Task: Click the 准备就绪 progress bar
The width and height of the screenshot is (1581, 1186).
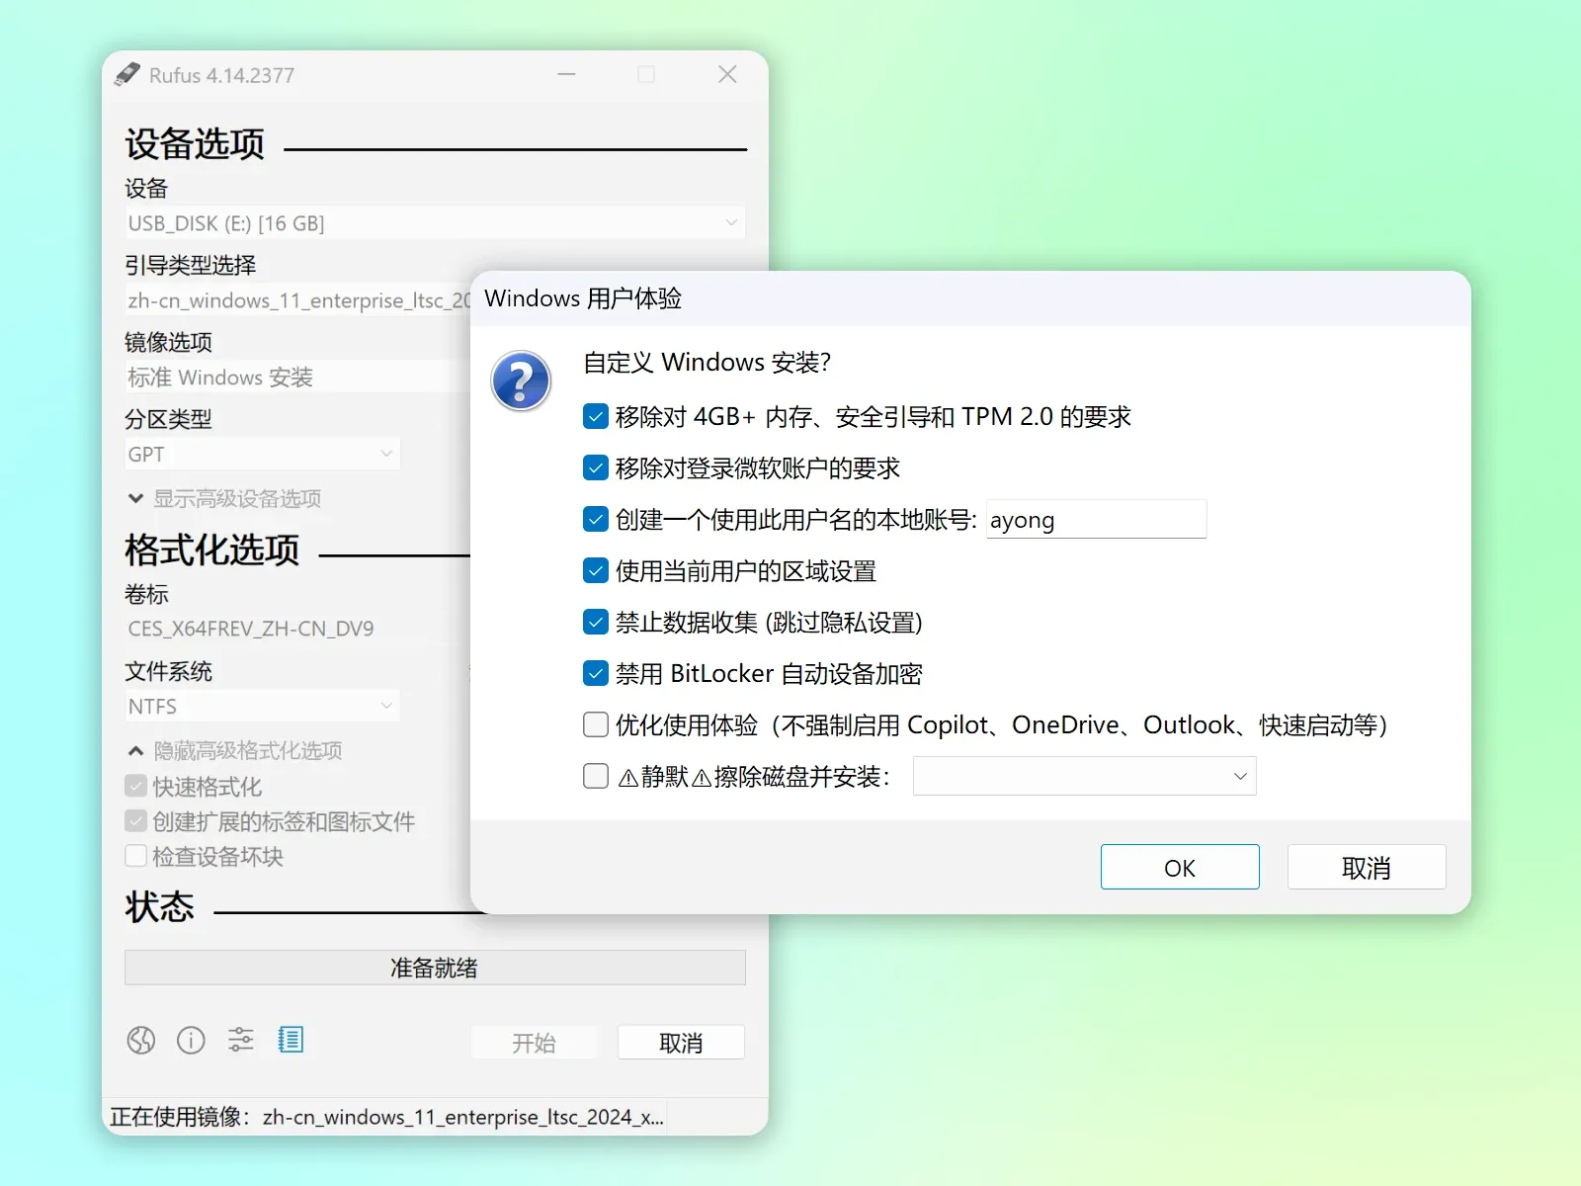Action: (435, 968)
